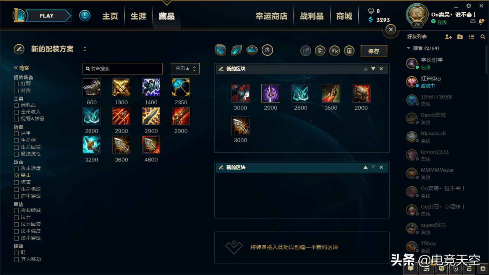This screenshot has height=275, width=489.
Task: Open the friends list search icon
Action: point(483,37)
